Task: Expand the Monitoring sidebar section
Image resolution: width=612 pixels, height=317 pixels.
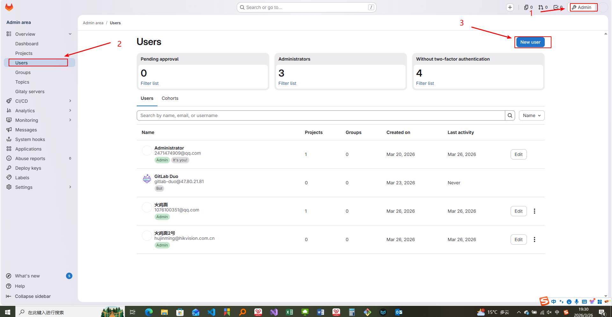Action: (x=39, y=120)
